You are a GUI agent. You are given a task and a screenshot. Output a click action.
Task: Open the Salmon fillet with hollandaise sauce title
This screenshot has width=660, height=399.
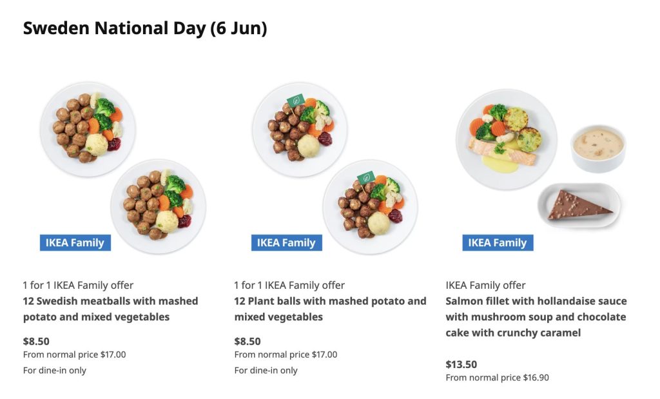[x=536, y=316]
